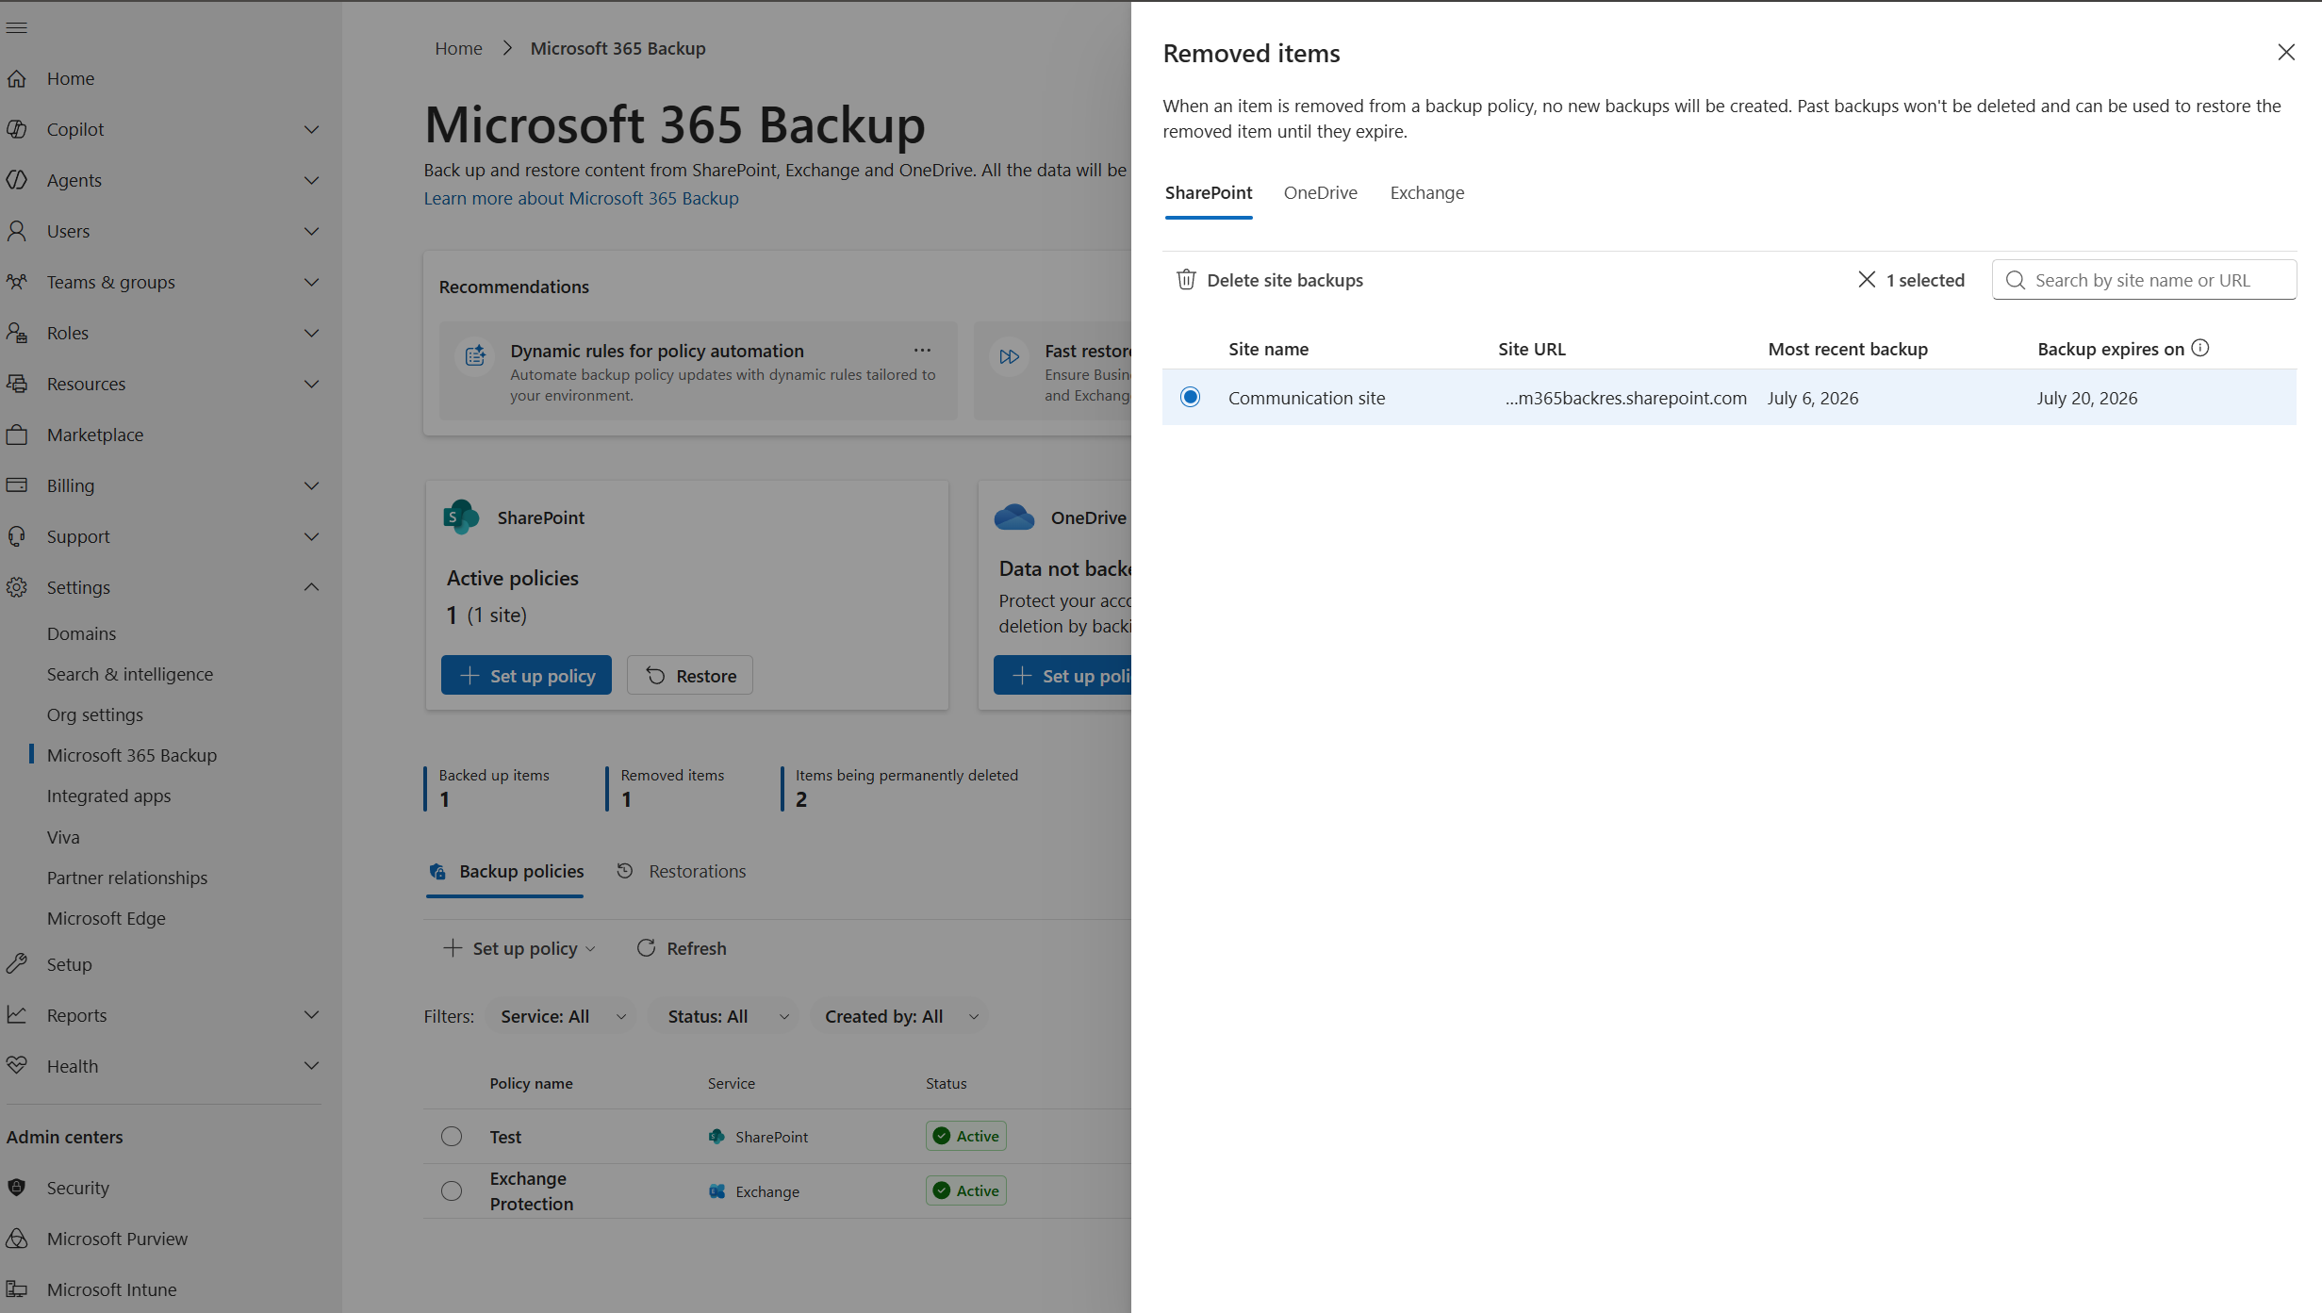This screenshot has width=2322, height=1313.
Task: Click Set up policy on SharePoint card
Action: [526, 675]
